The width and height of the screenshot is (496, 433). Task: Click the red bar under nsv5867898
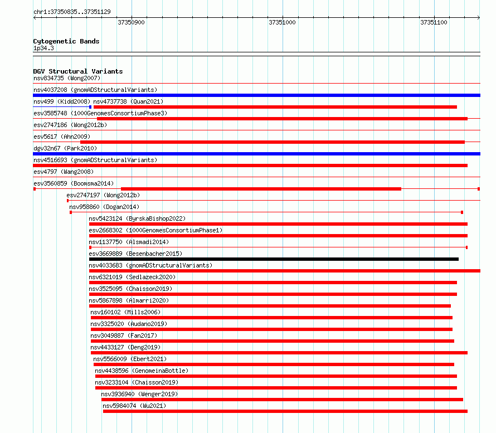click(x=270, y=306)
